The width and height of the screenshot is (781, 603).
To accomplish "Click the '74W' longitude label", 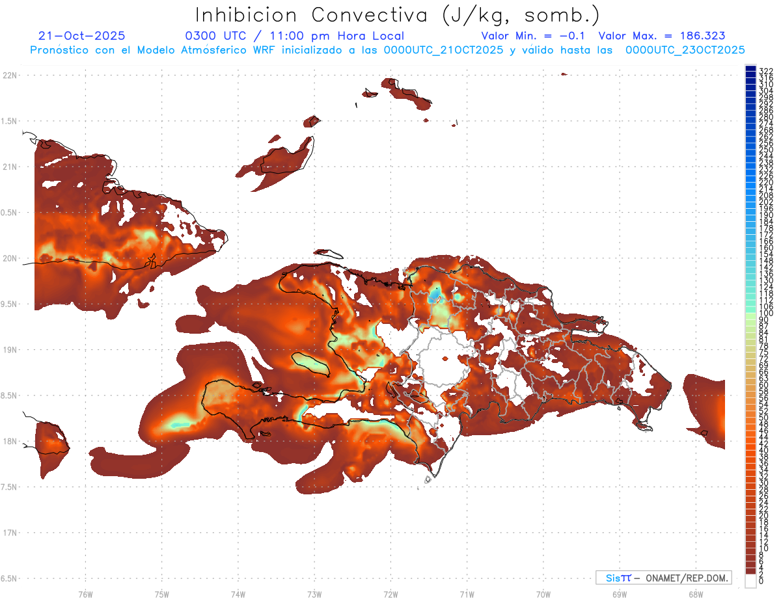I will point(238,595).
